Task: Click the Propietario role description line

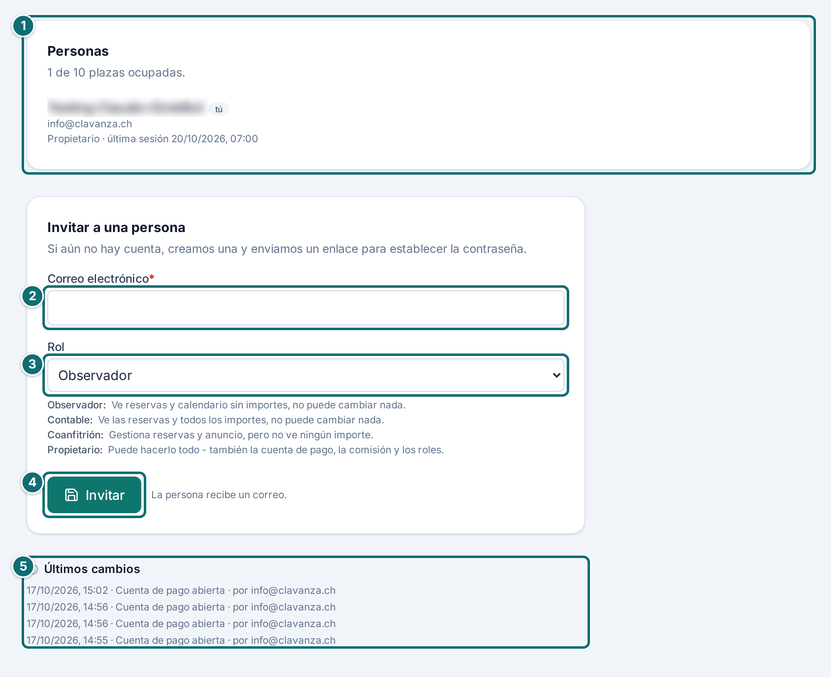Action: pyautogui.click(x=246, y=450)
